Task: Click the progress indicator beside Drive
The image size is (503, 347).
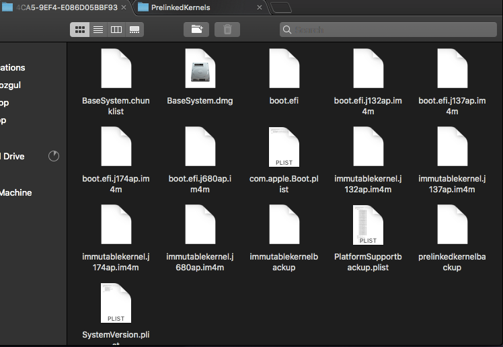Action: [x=54, y=156]
